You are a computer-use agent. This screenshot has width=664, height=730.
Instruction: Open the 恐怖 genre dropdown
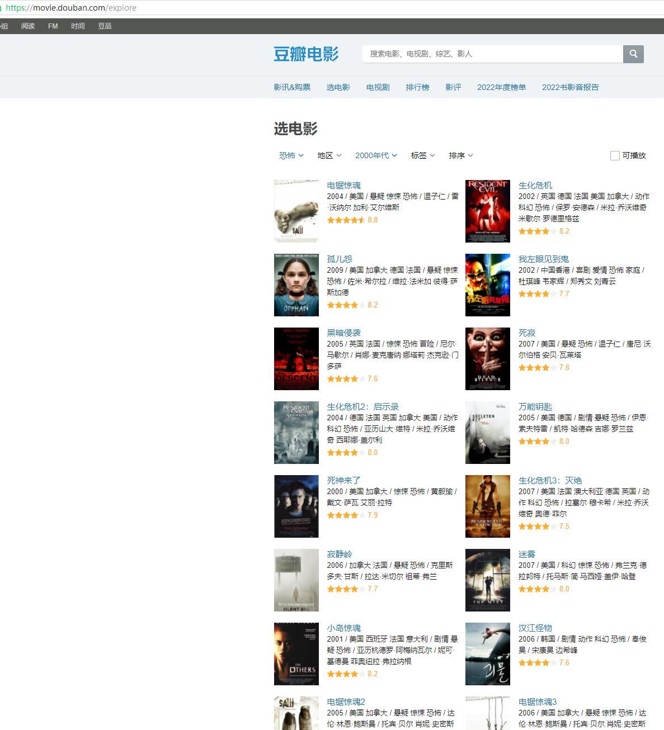tap(291, 155)
